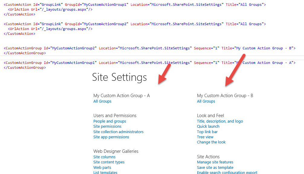Open All Groups under Action Group A
The height and width of the screenshot is (174, 304).
pyautogui.click(x=102, y=101)
